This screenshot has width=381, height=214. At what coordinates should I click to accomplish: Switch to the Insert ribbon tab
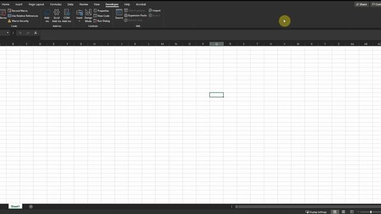click(x=18, y=4)
